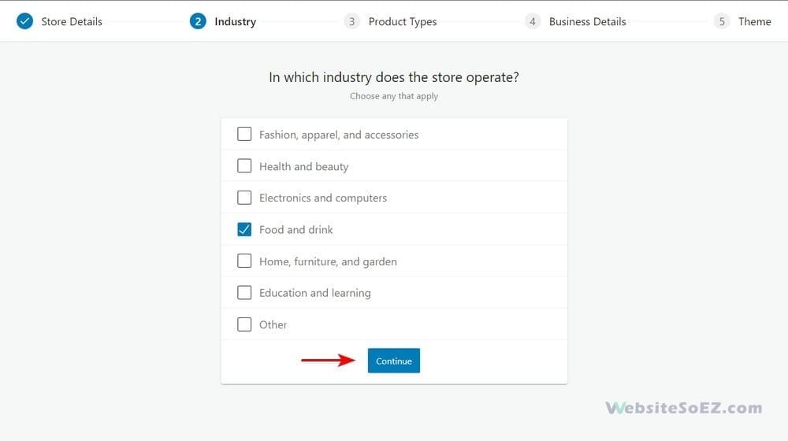The width and height of the screenshot is (788, 441).
Task: Enable the Education and learning checkbox
Action: tap(244, 292)
